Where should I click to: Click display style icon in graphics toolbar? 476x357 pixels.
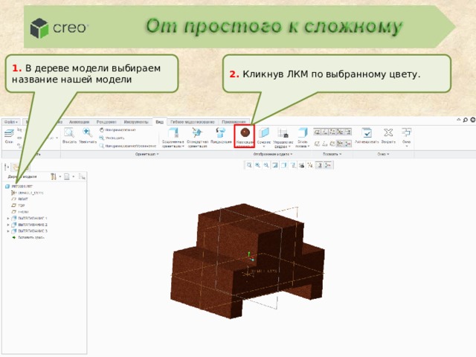point(284,165)
